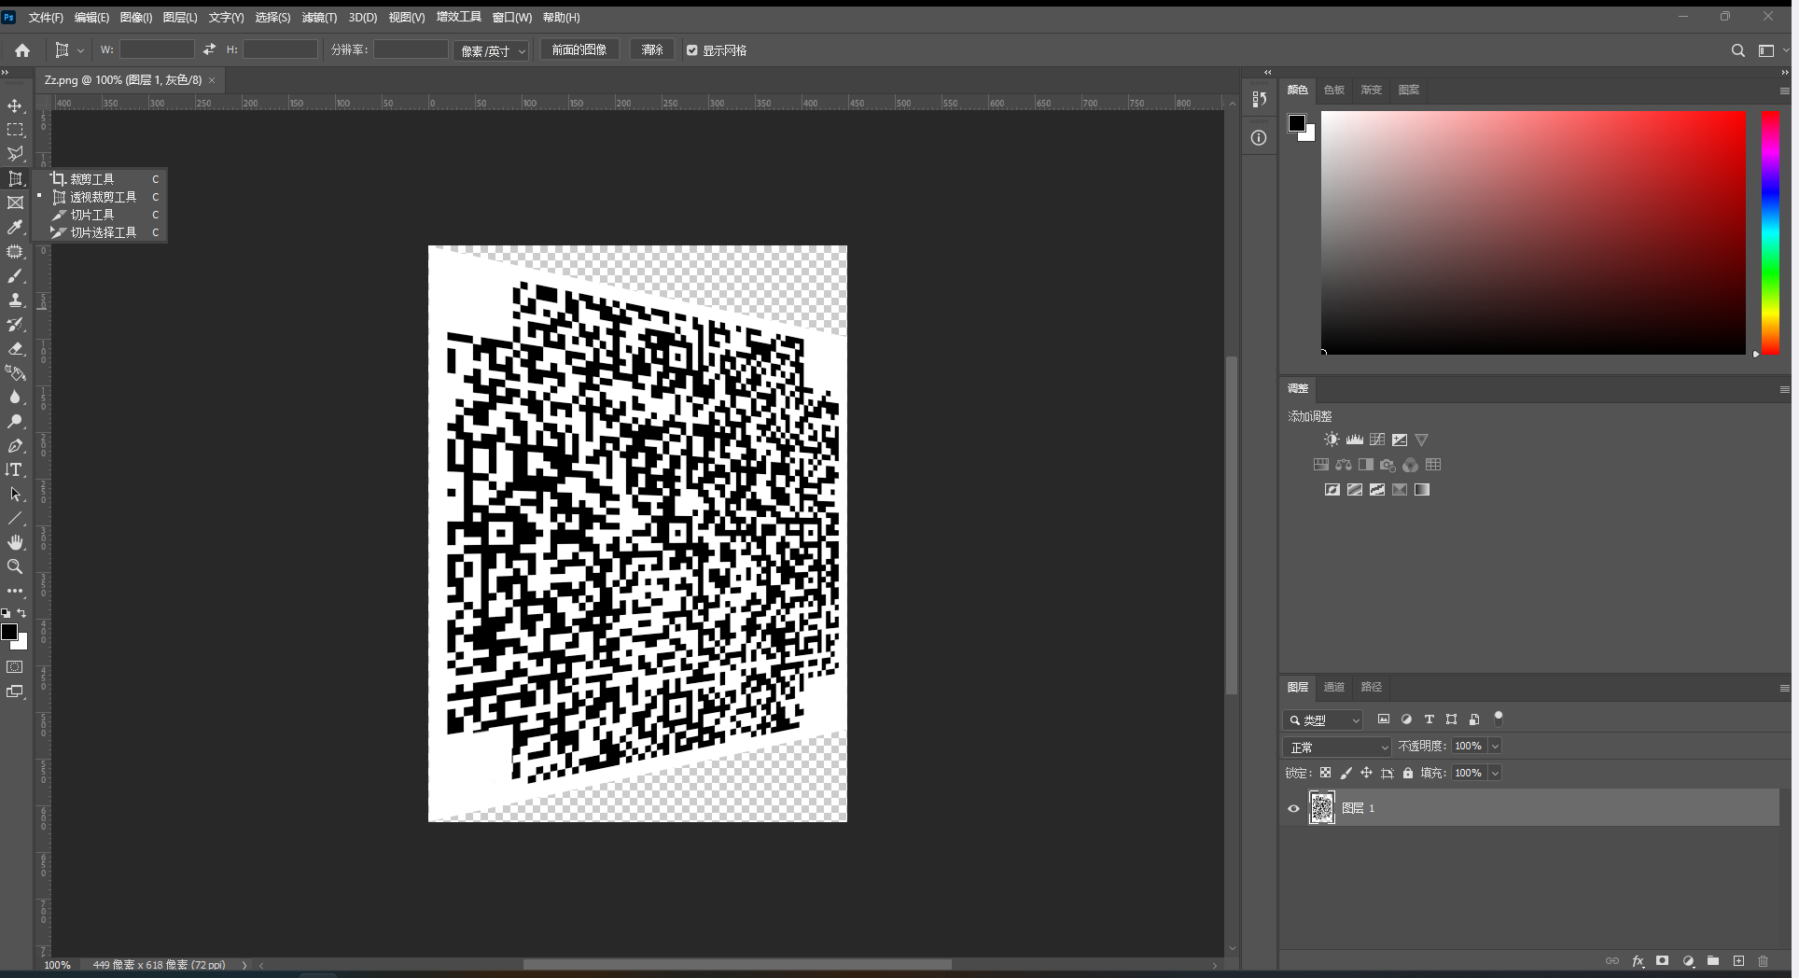Add a Levels adjustment
The width and height of the screenshot is (1799, 978).
[x=1355, y=440]
